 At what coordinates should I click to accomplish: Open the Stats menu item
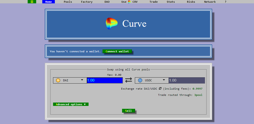pos(171,2)
